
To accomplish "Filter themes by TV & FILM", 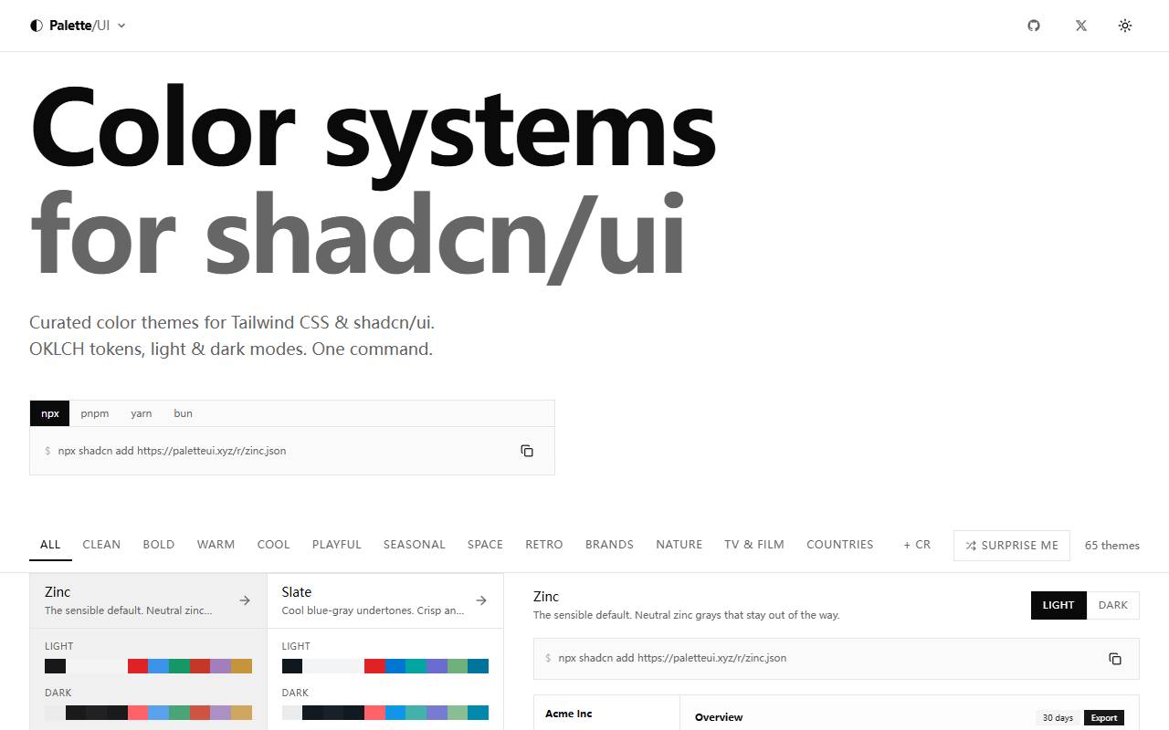I will pos(754,545).
